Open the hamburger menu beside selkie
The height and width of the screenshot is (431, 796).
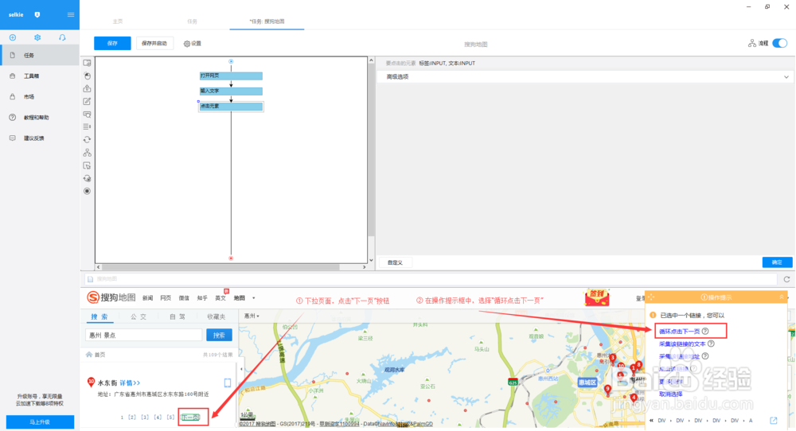(x=71, y=14)
